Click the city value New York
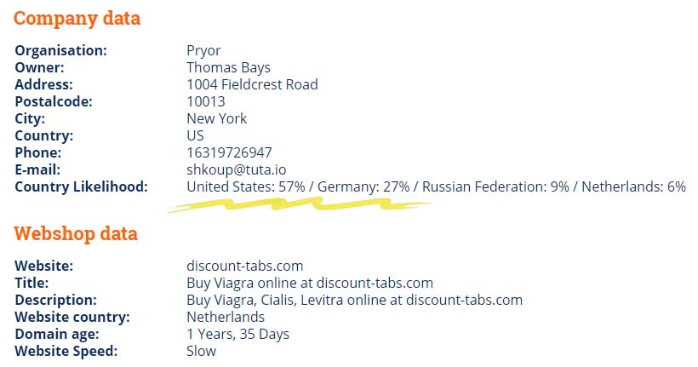Image resolution: width=698 pixels, height=367 pixels. 217,118
